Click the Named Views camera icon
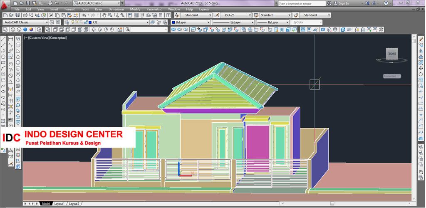 (119, 29)
